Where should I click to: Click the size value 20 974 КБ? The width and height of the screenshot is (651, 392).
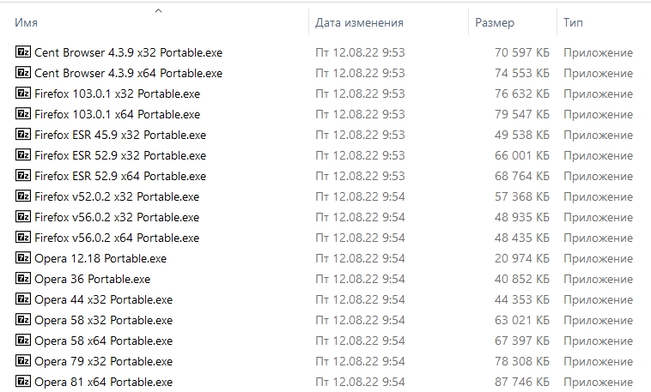point(522,258)
